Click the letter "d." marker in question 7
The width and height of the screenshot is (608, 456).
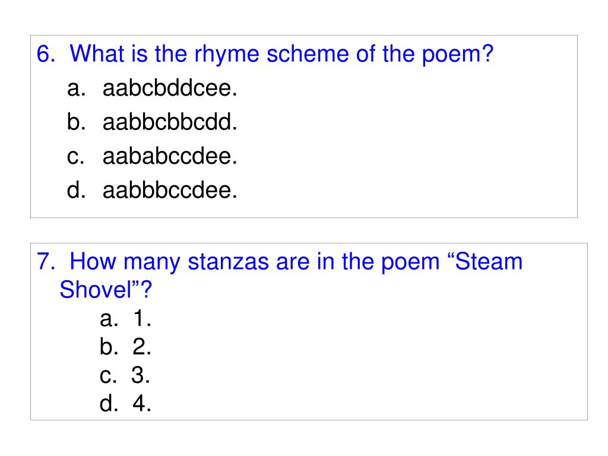(x=109, y=403)
